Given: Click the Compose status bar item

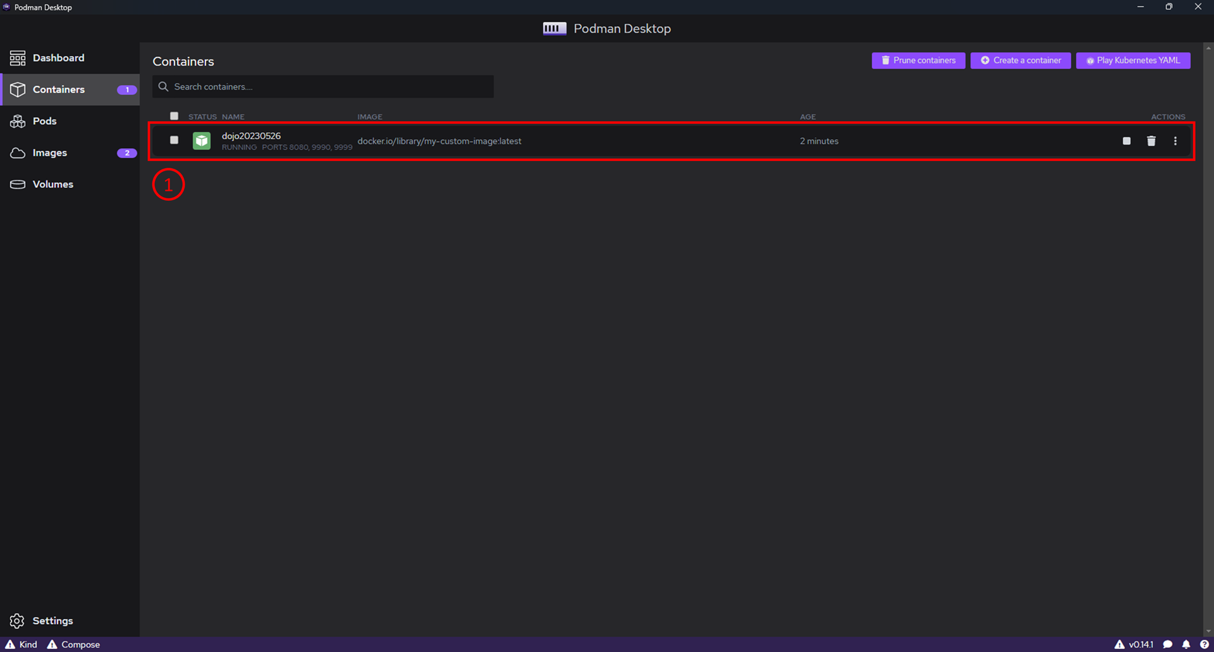Looking at the screenshot, I should (73, 644).
